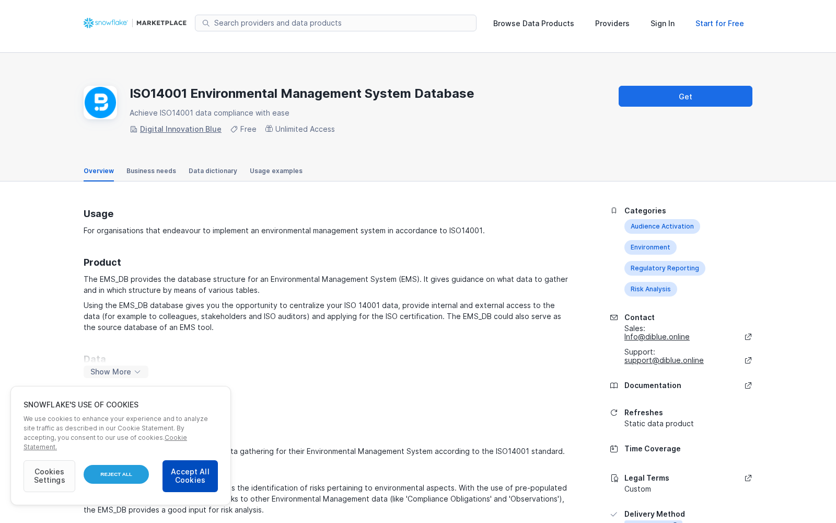Screen dimensions: 836x523
Task: Click the price tag icon next to Free
Action: [234, 129]
